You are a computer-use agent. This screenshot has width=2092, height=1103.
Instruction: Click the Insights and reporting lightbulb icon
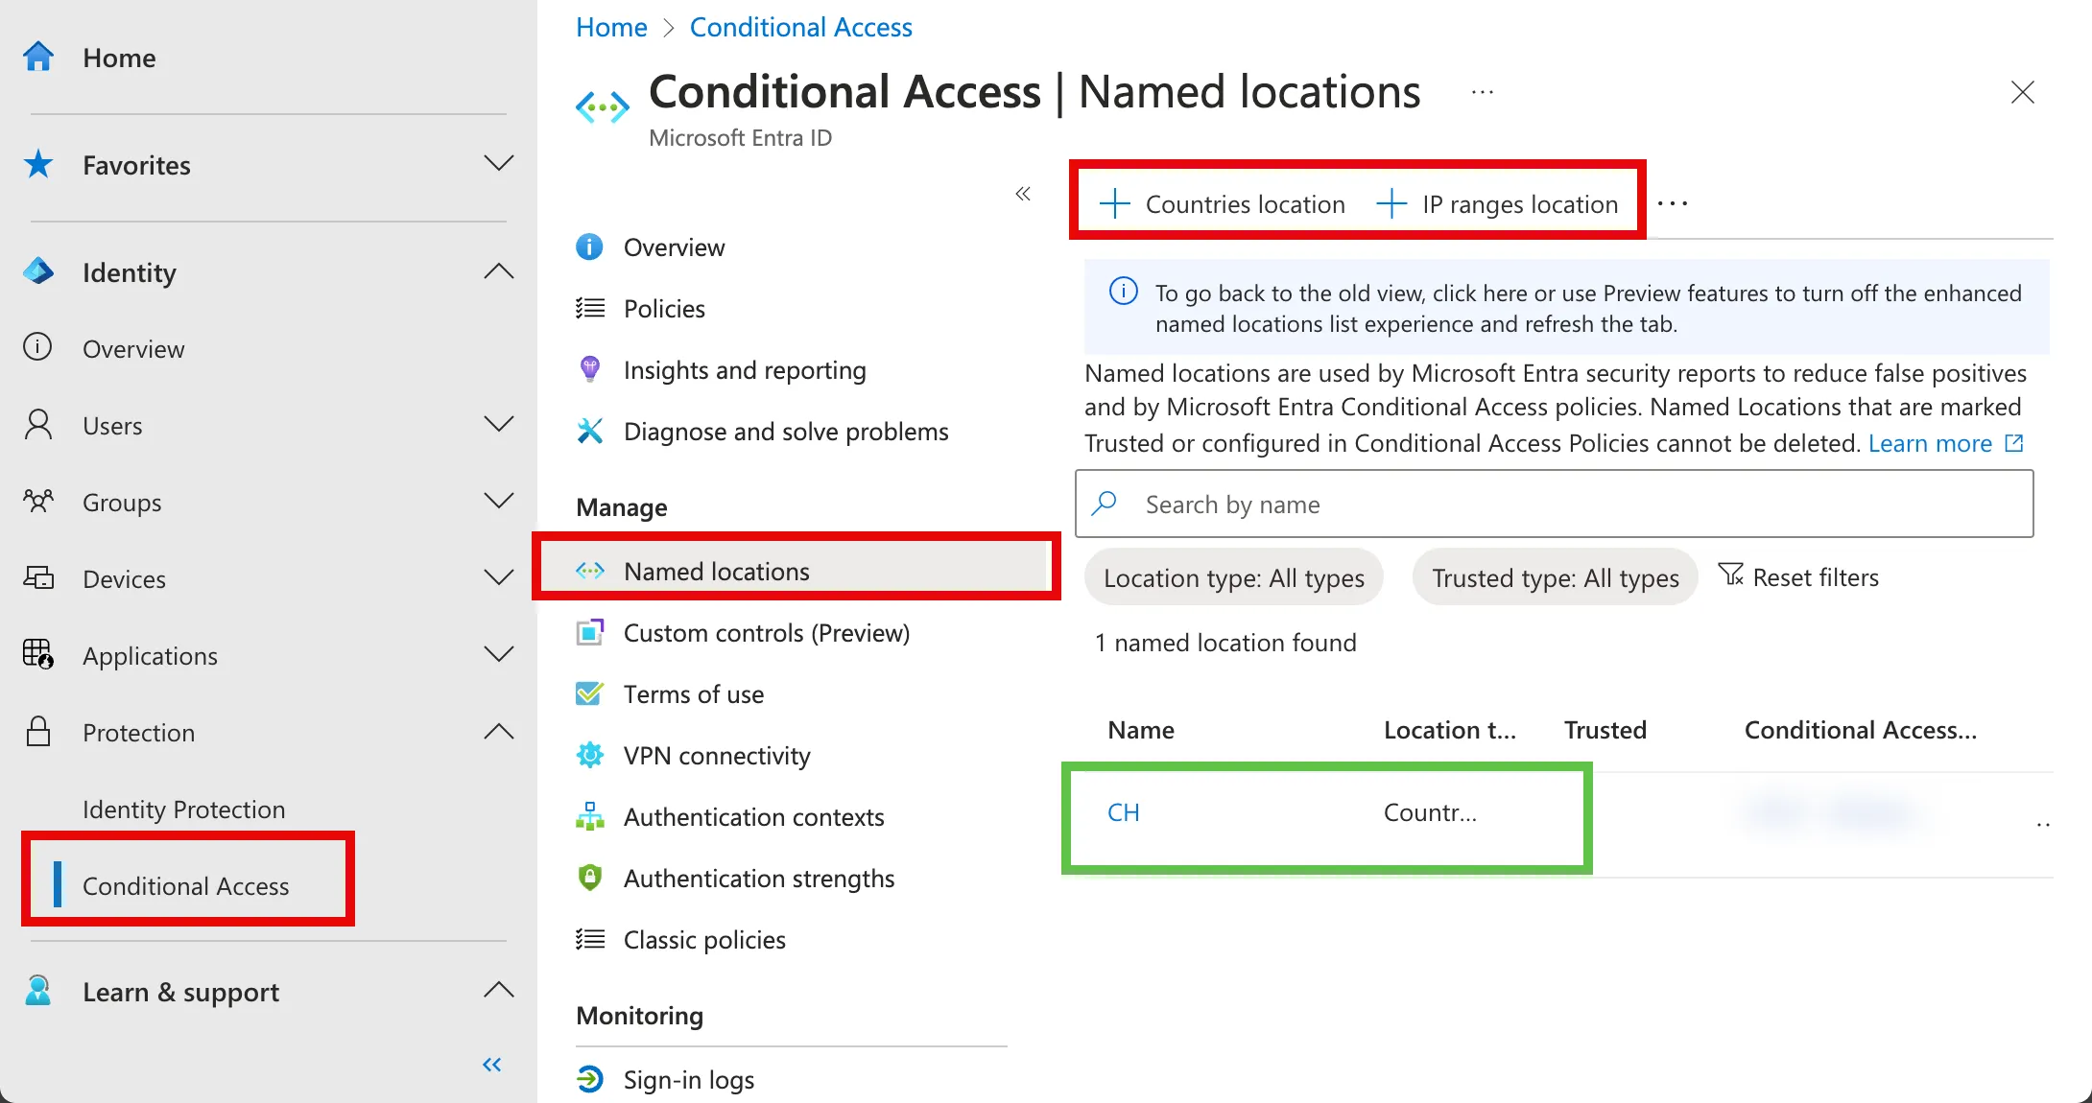pyautogui.click(x=590, y=369)
